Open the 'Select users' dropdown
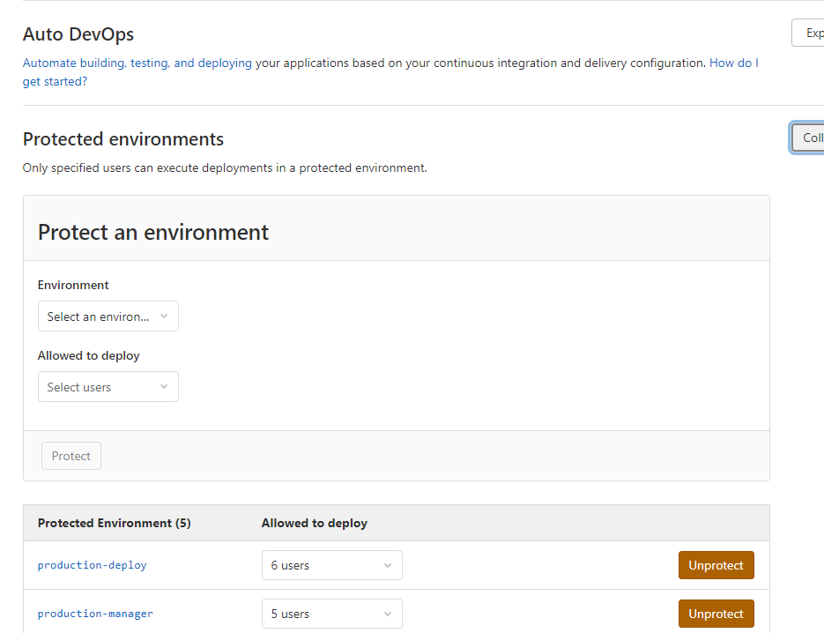 [x=108, y=386]
